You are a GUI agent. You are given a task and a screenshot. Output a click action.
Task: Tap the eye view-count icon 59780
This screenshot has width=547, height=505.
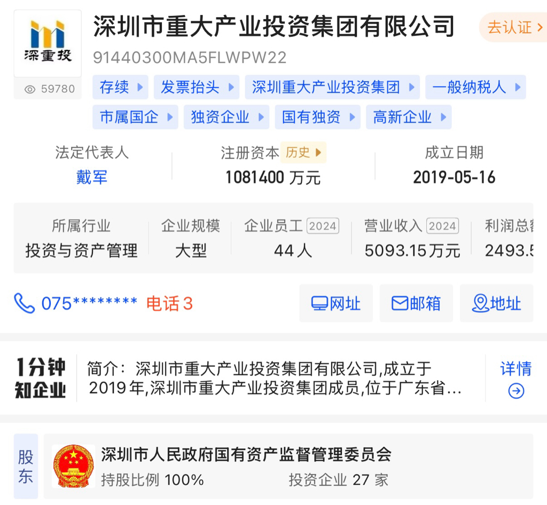pyautogui.click(x=30, y=89)
